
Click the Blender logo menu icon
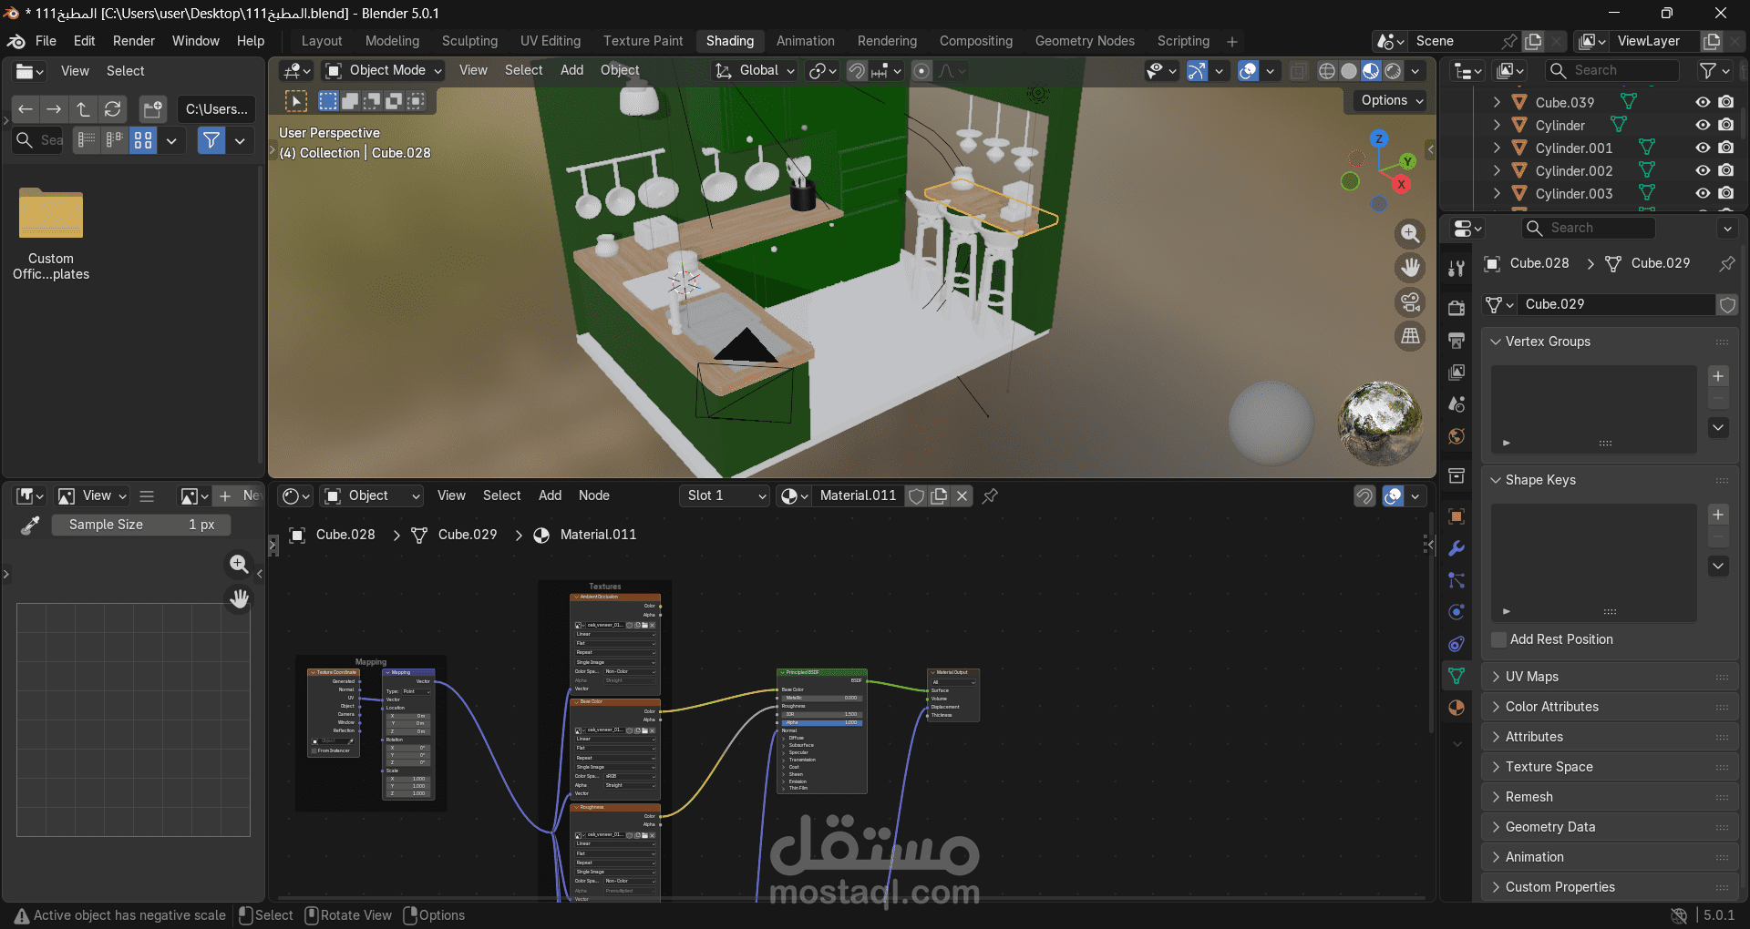(16, 41)
